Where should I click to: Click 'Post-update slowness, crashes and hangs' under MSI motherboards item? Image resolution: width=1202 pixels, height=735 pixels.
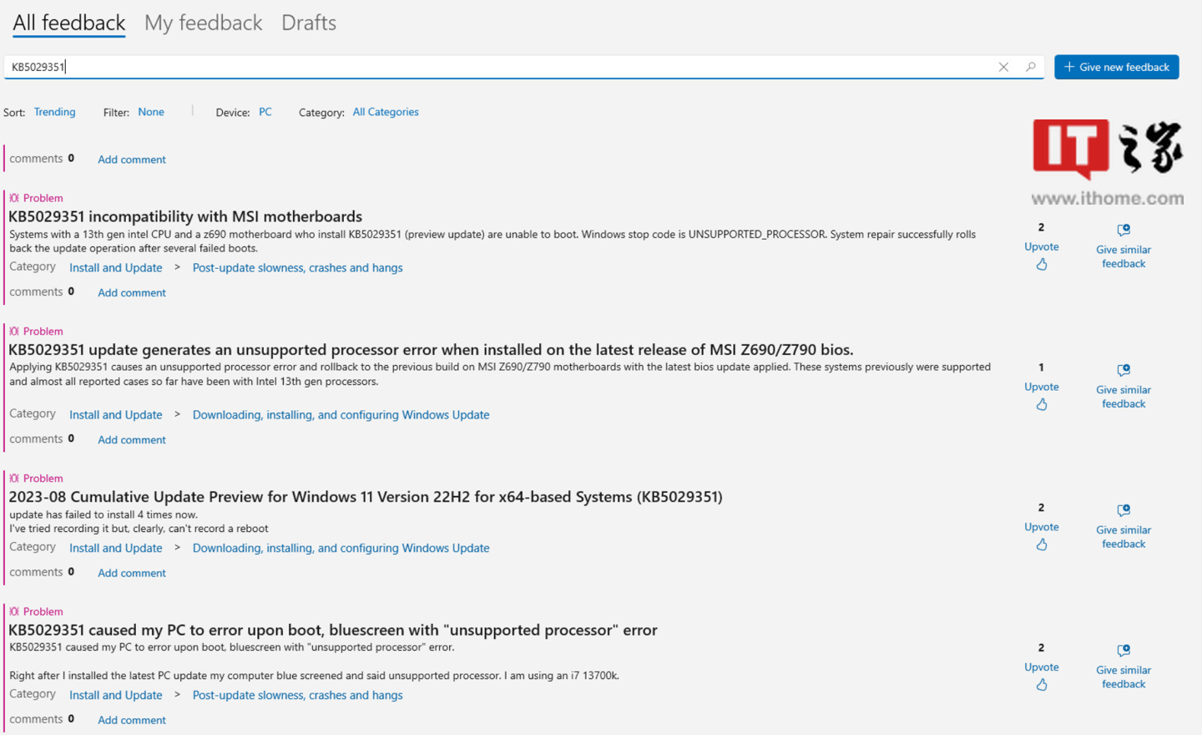[x=297, y=268]
